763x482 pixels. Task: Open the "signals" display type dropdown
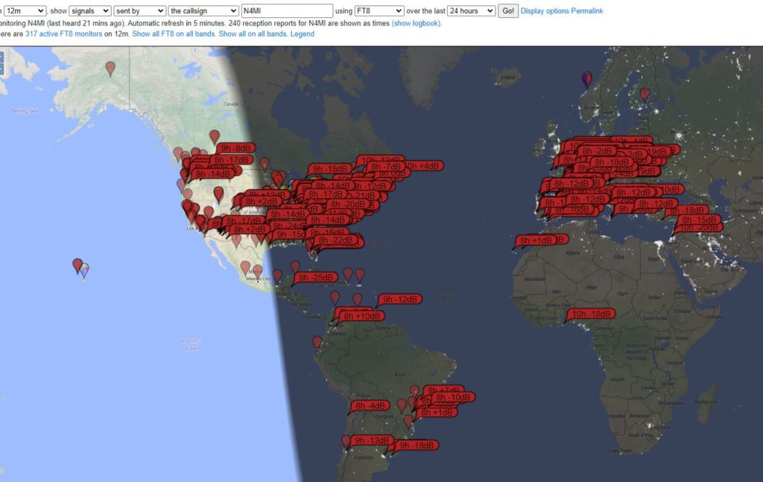pyautogui.click(x=89, y=11)
